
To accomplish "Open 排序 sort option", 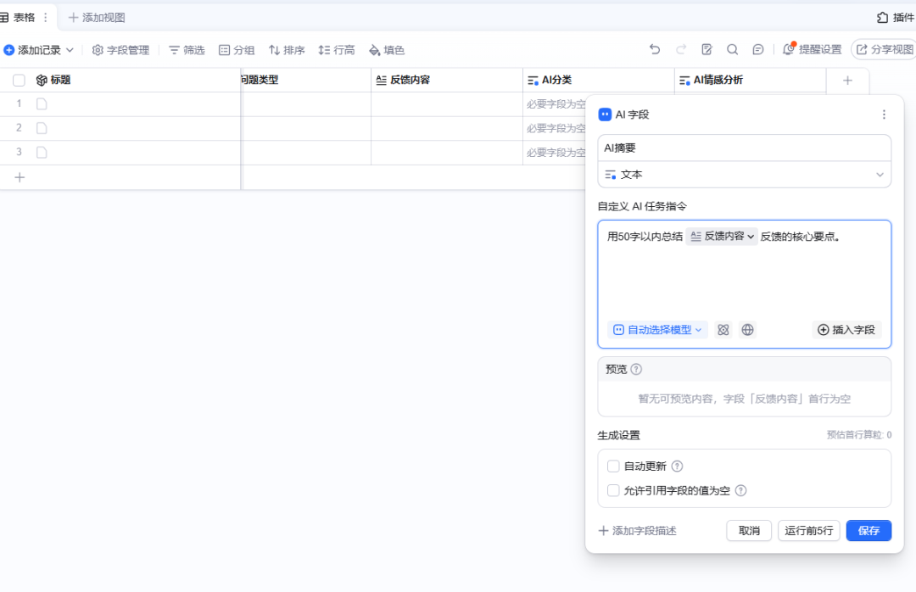I will 287,50.
